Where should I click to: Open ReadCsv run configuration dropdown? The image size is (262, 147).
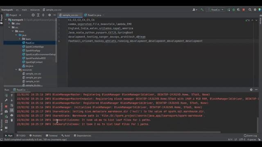216,10
